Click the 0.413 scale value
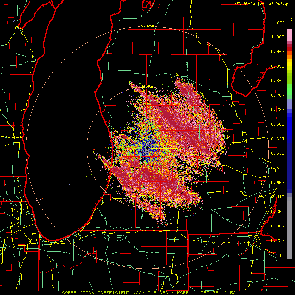The height and width of the screenshot is (295, 295). [x=278, y=197]
